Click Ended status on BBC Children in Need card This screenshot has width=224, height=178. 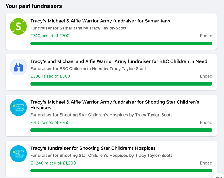pos(206,76)
